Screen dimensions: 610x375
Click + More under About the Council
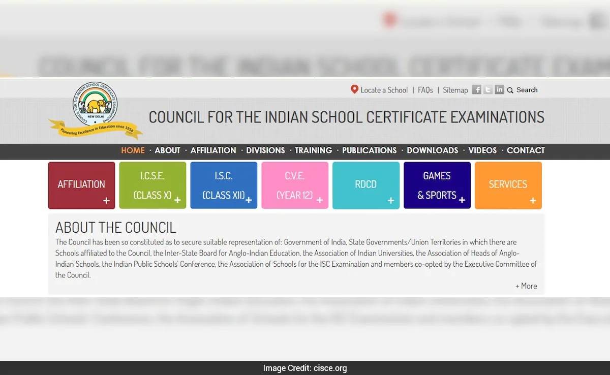click(x=526, y=286)
